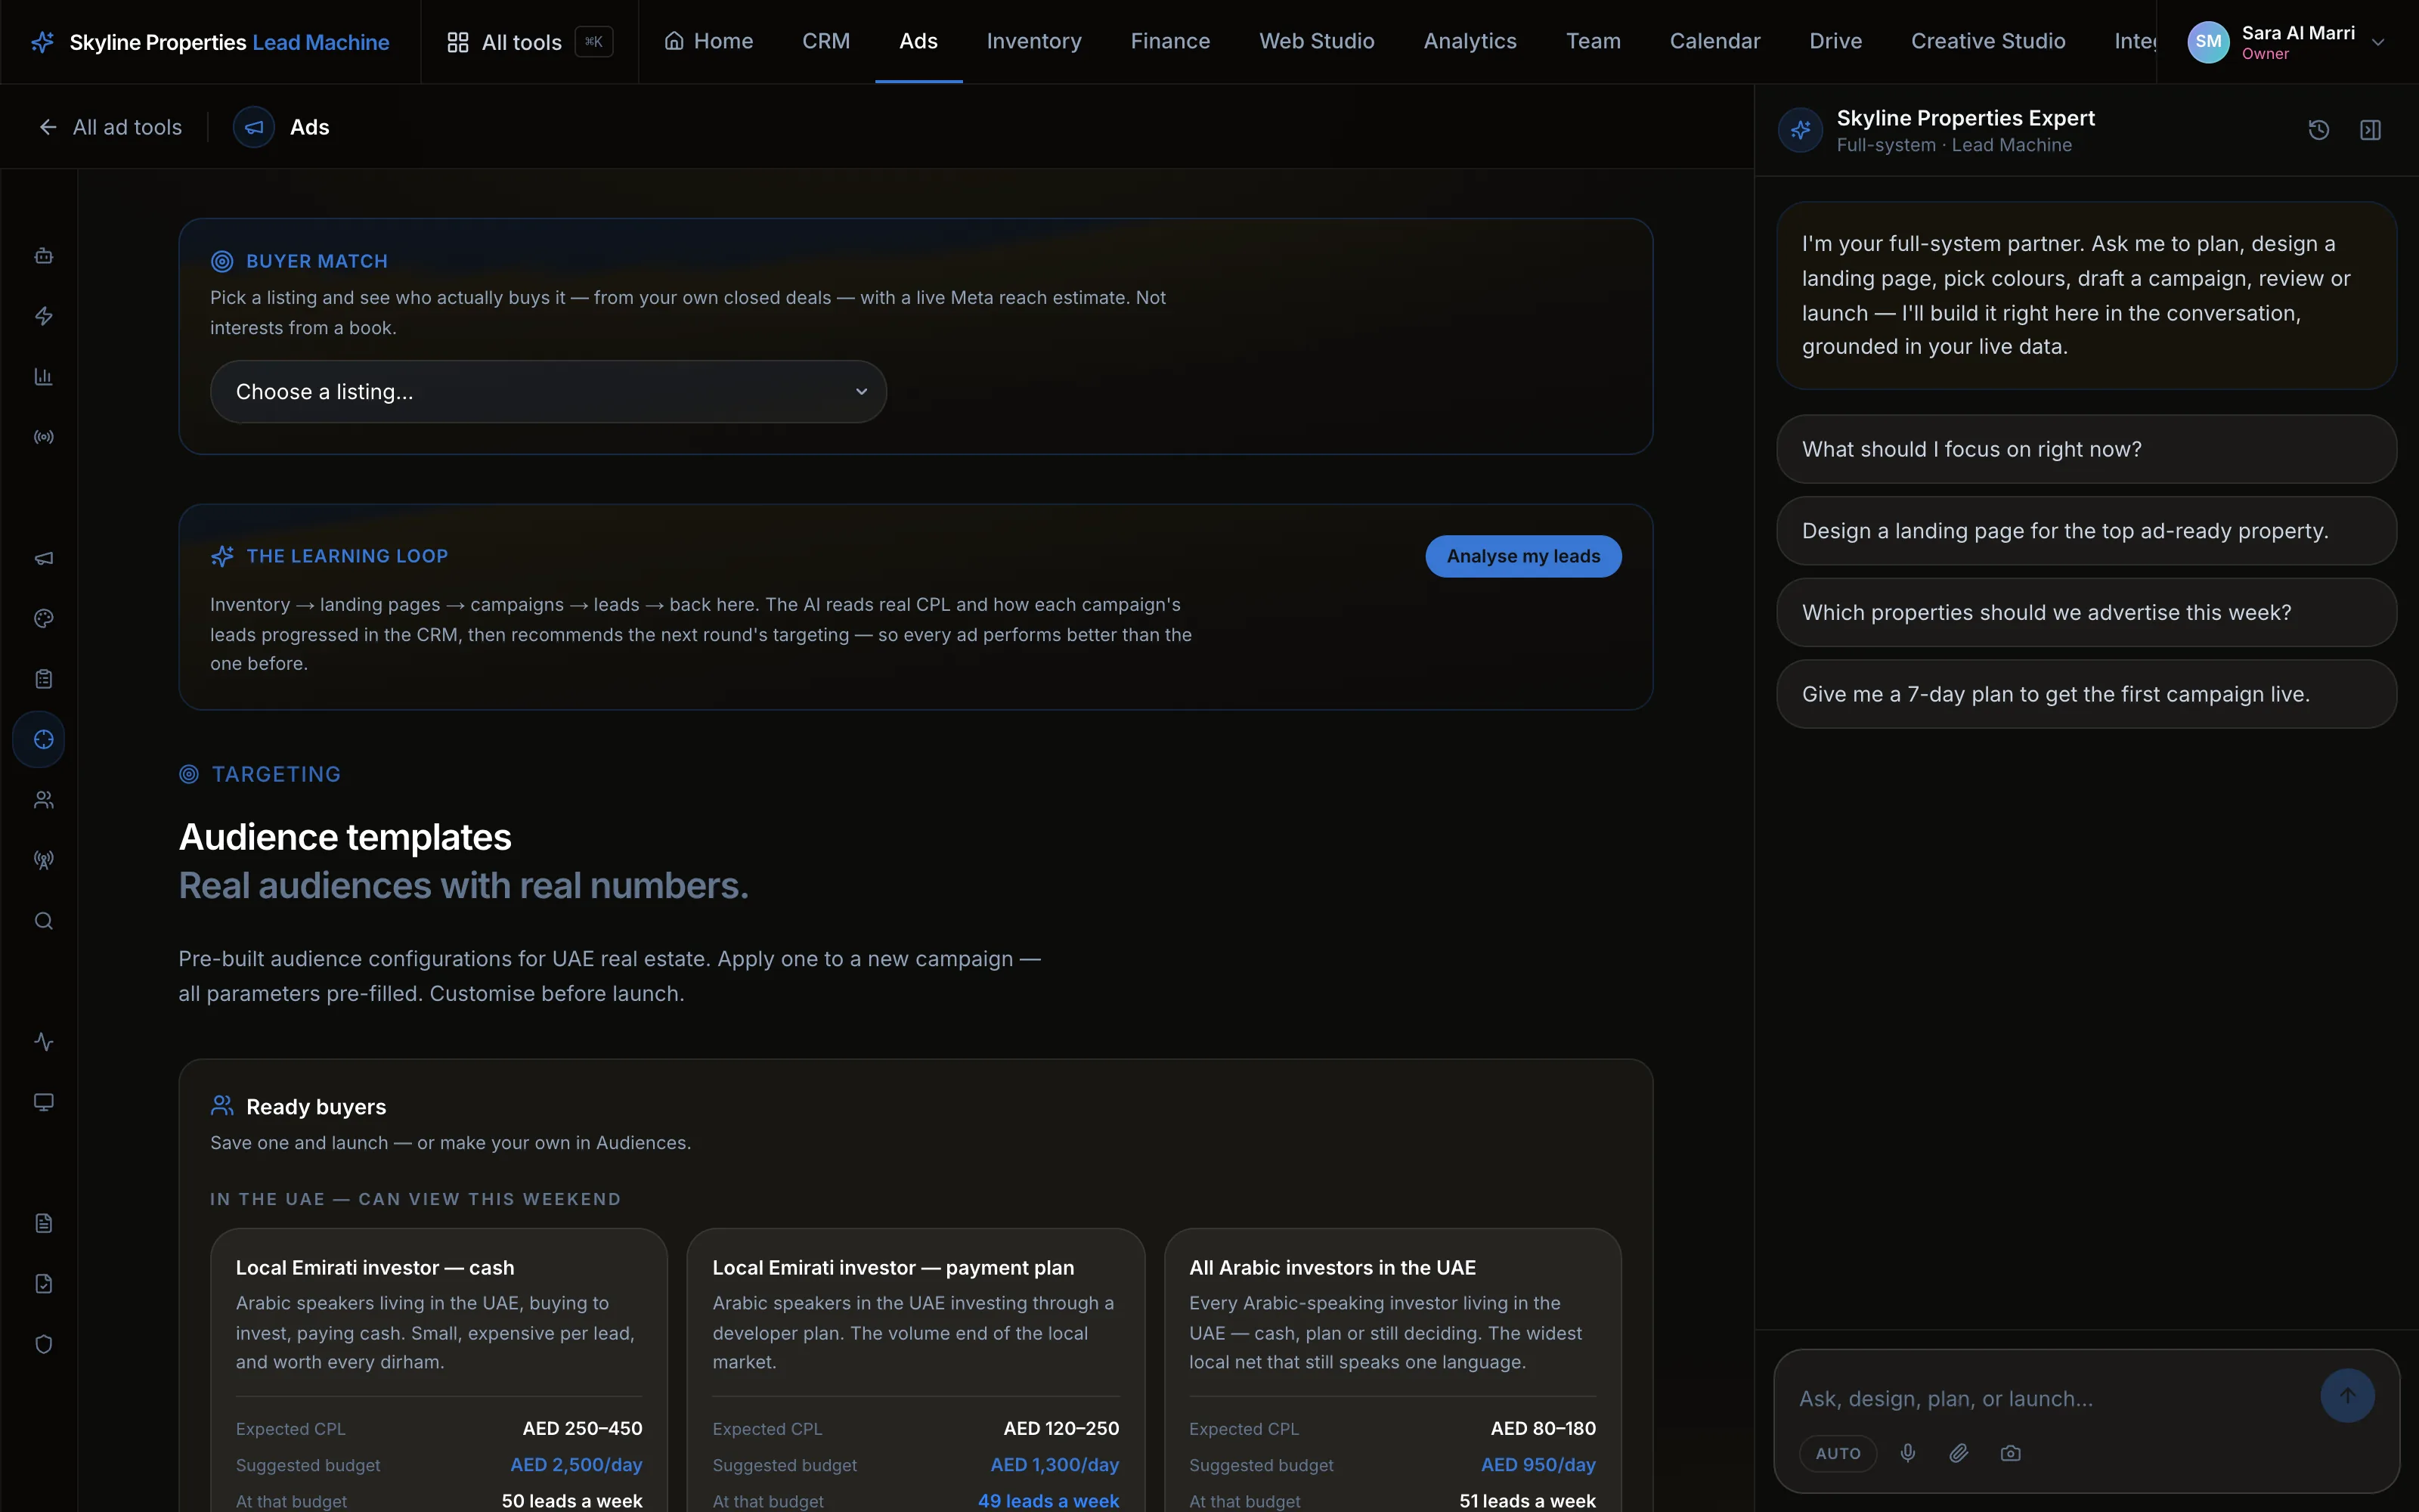Open the Web Studio tab
This screenshot has width=2419, height=1512.
pos(1316,41)
